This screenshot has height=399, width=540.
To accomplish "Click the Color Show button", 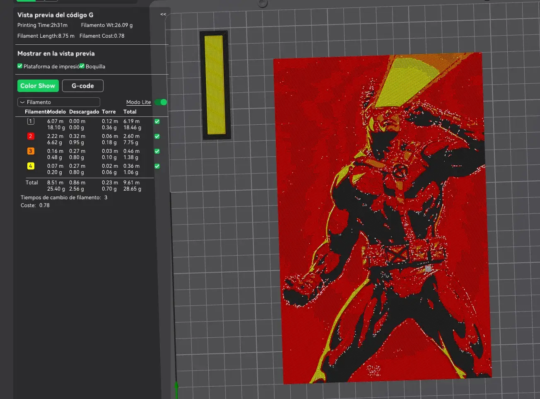I will (x=38, y=86).
